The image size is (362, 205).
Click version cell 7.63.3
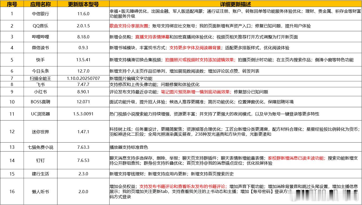coord(83,147)
